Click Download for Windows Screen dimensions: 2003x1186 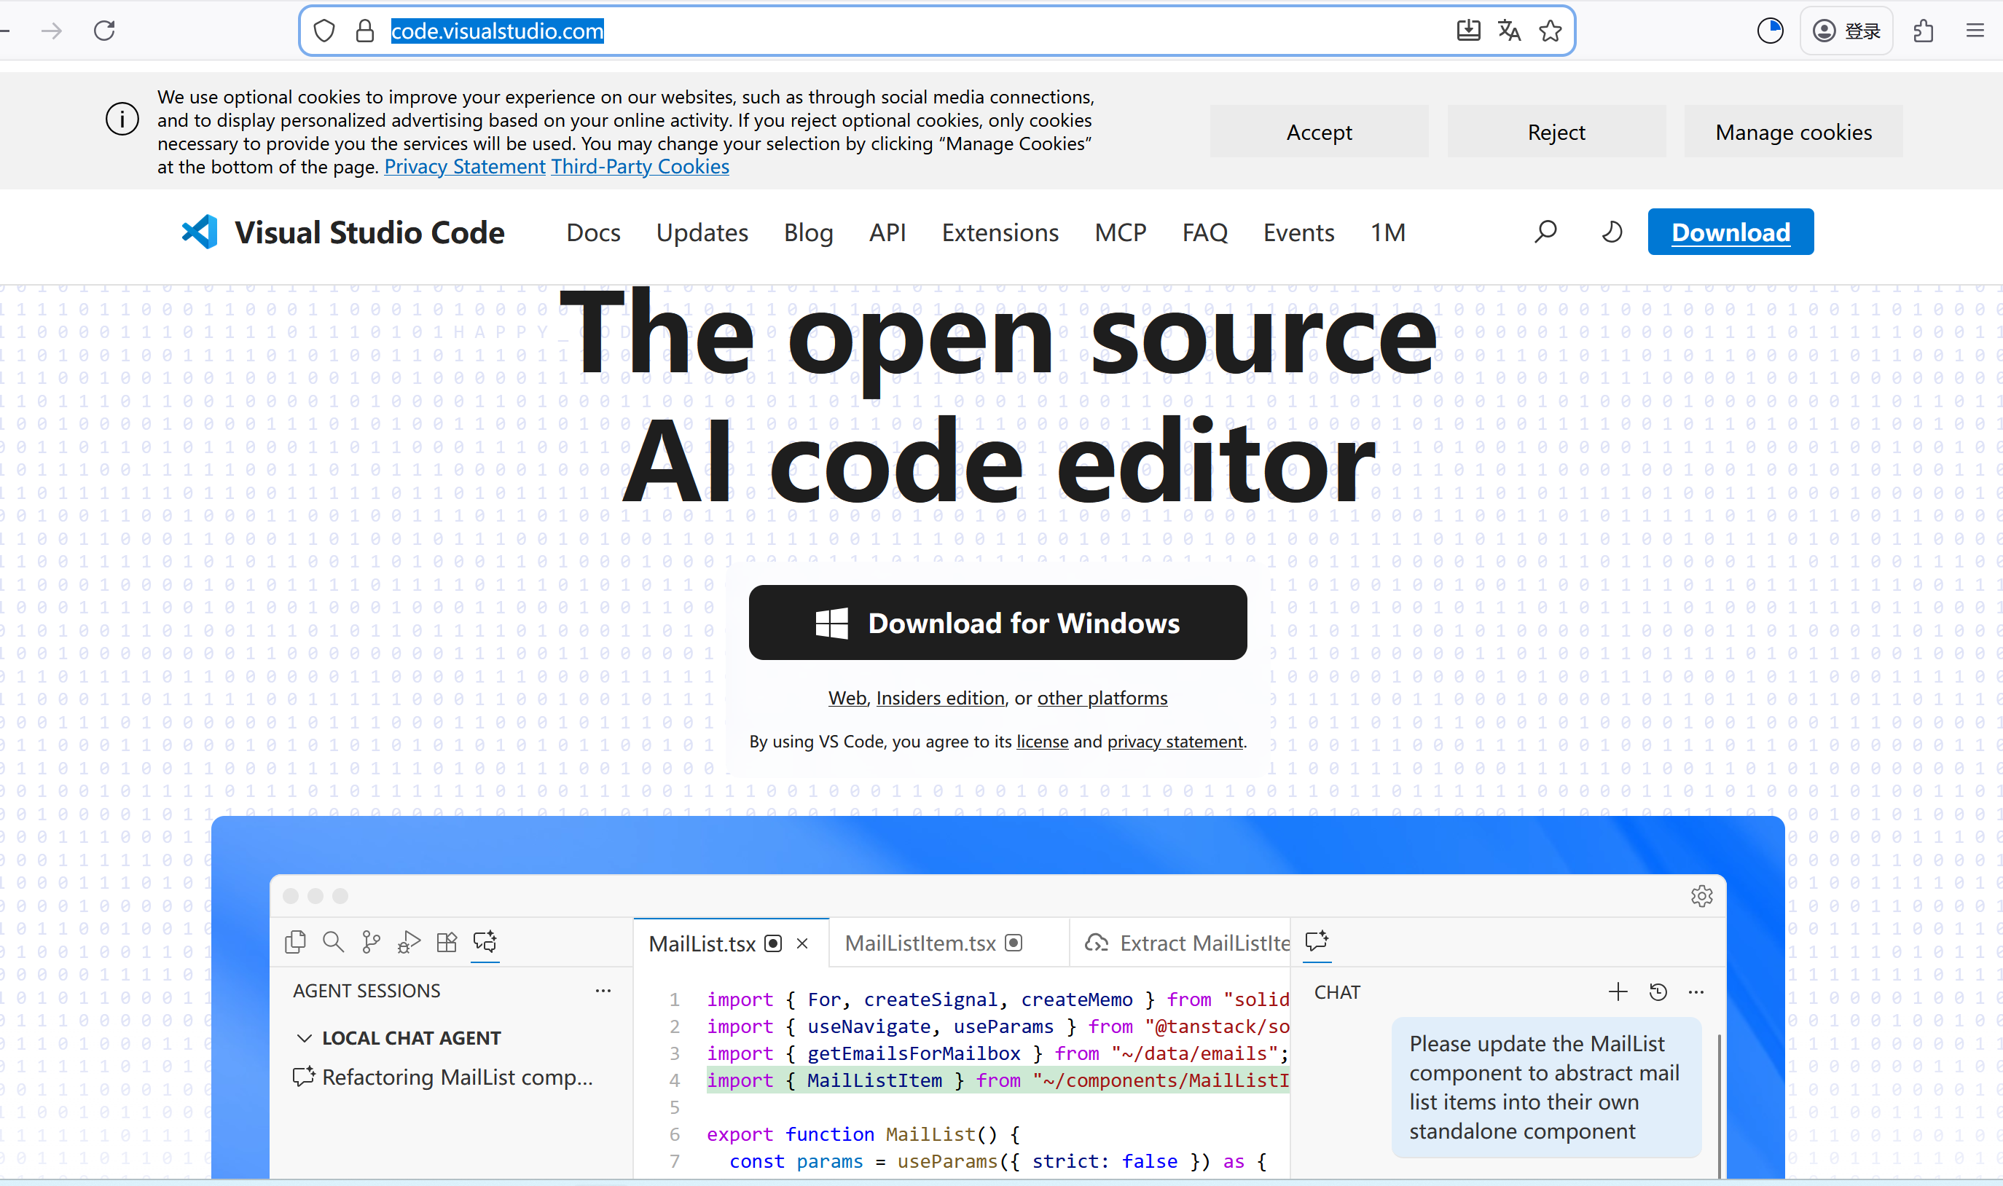(x=997, y=623)
